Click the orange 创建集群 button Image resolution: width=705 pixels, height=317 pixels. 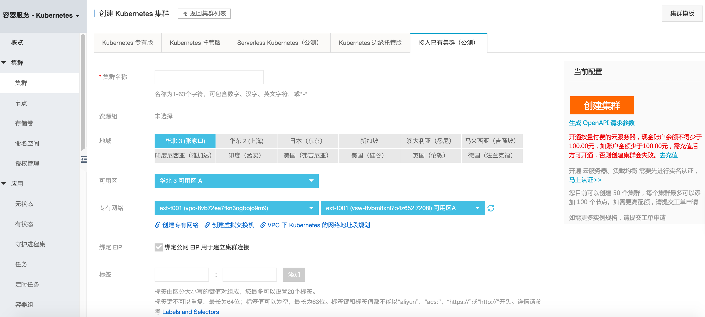tap(602, 105)
